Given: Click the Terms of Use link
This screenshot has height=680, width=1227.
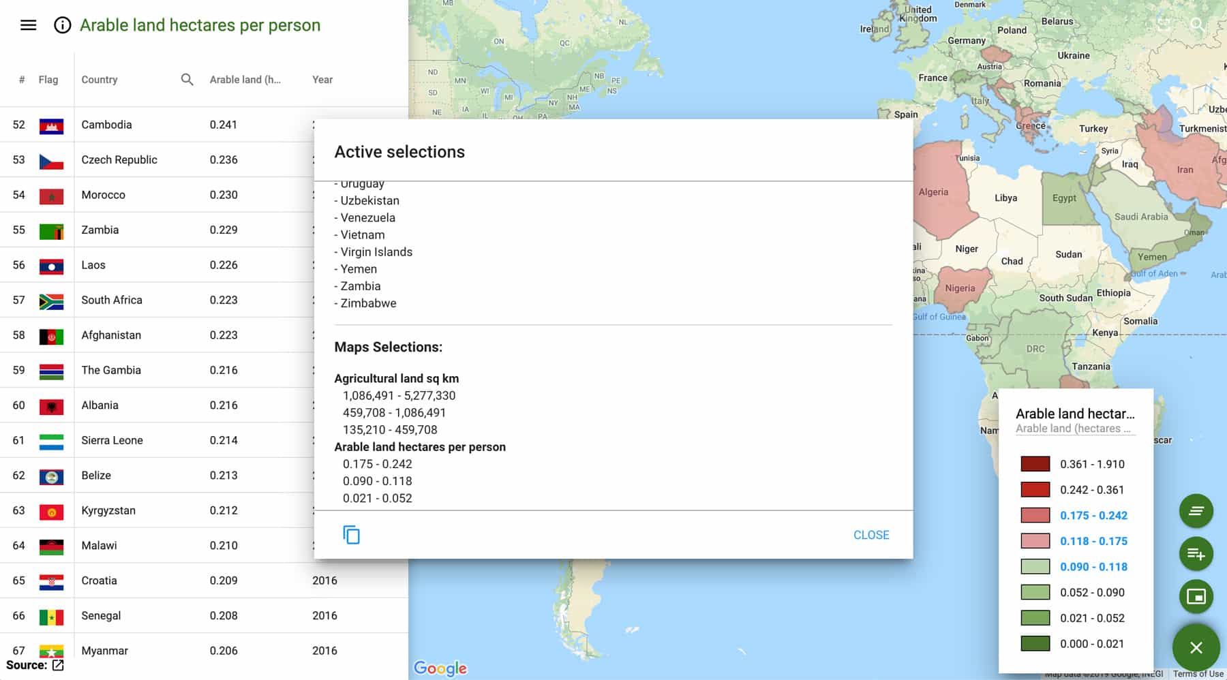Looking at the screenshot, I should [x=1196, y=674].
